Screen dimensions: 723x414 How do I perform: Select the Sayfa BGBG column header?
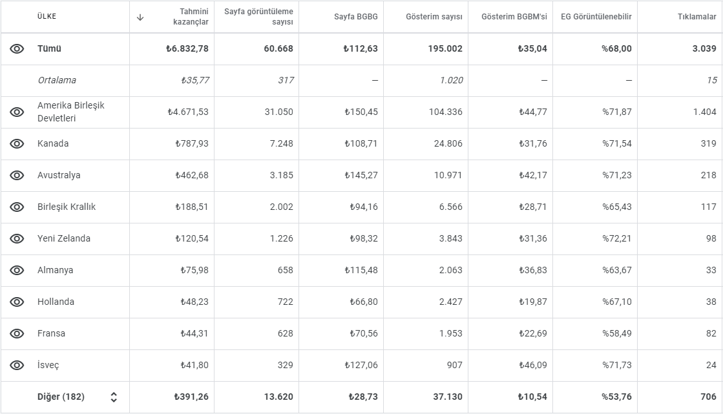tap(355, 17)
